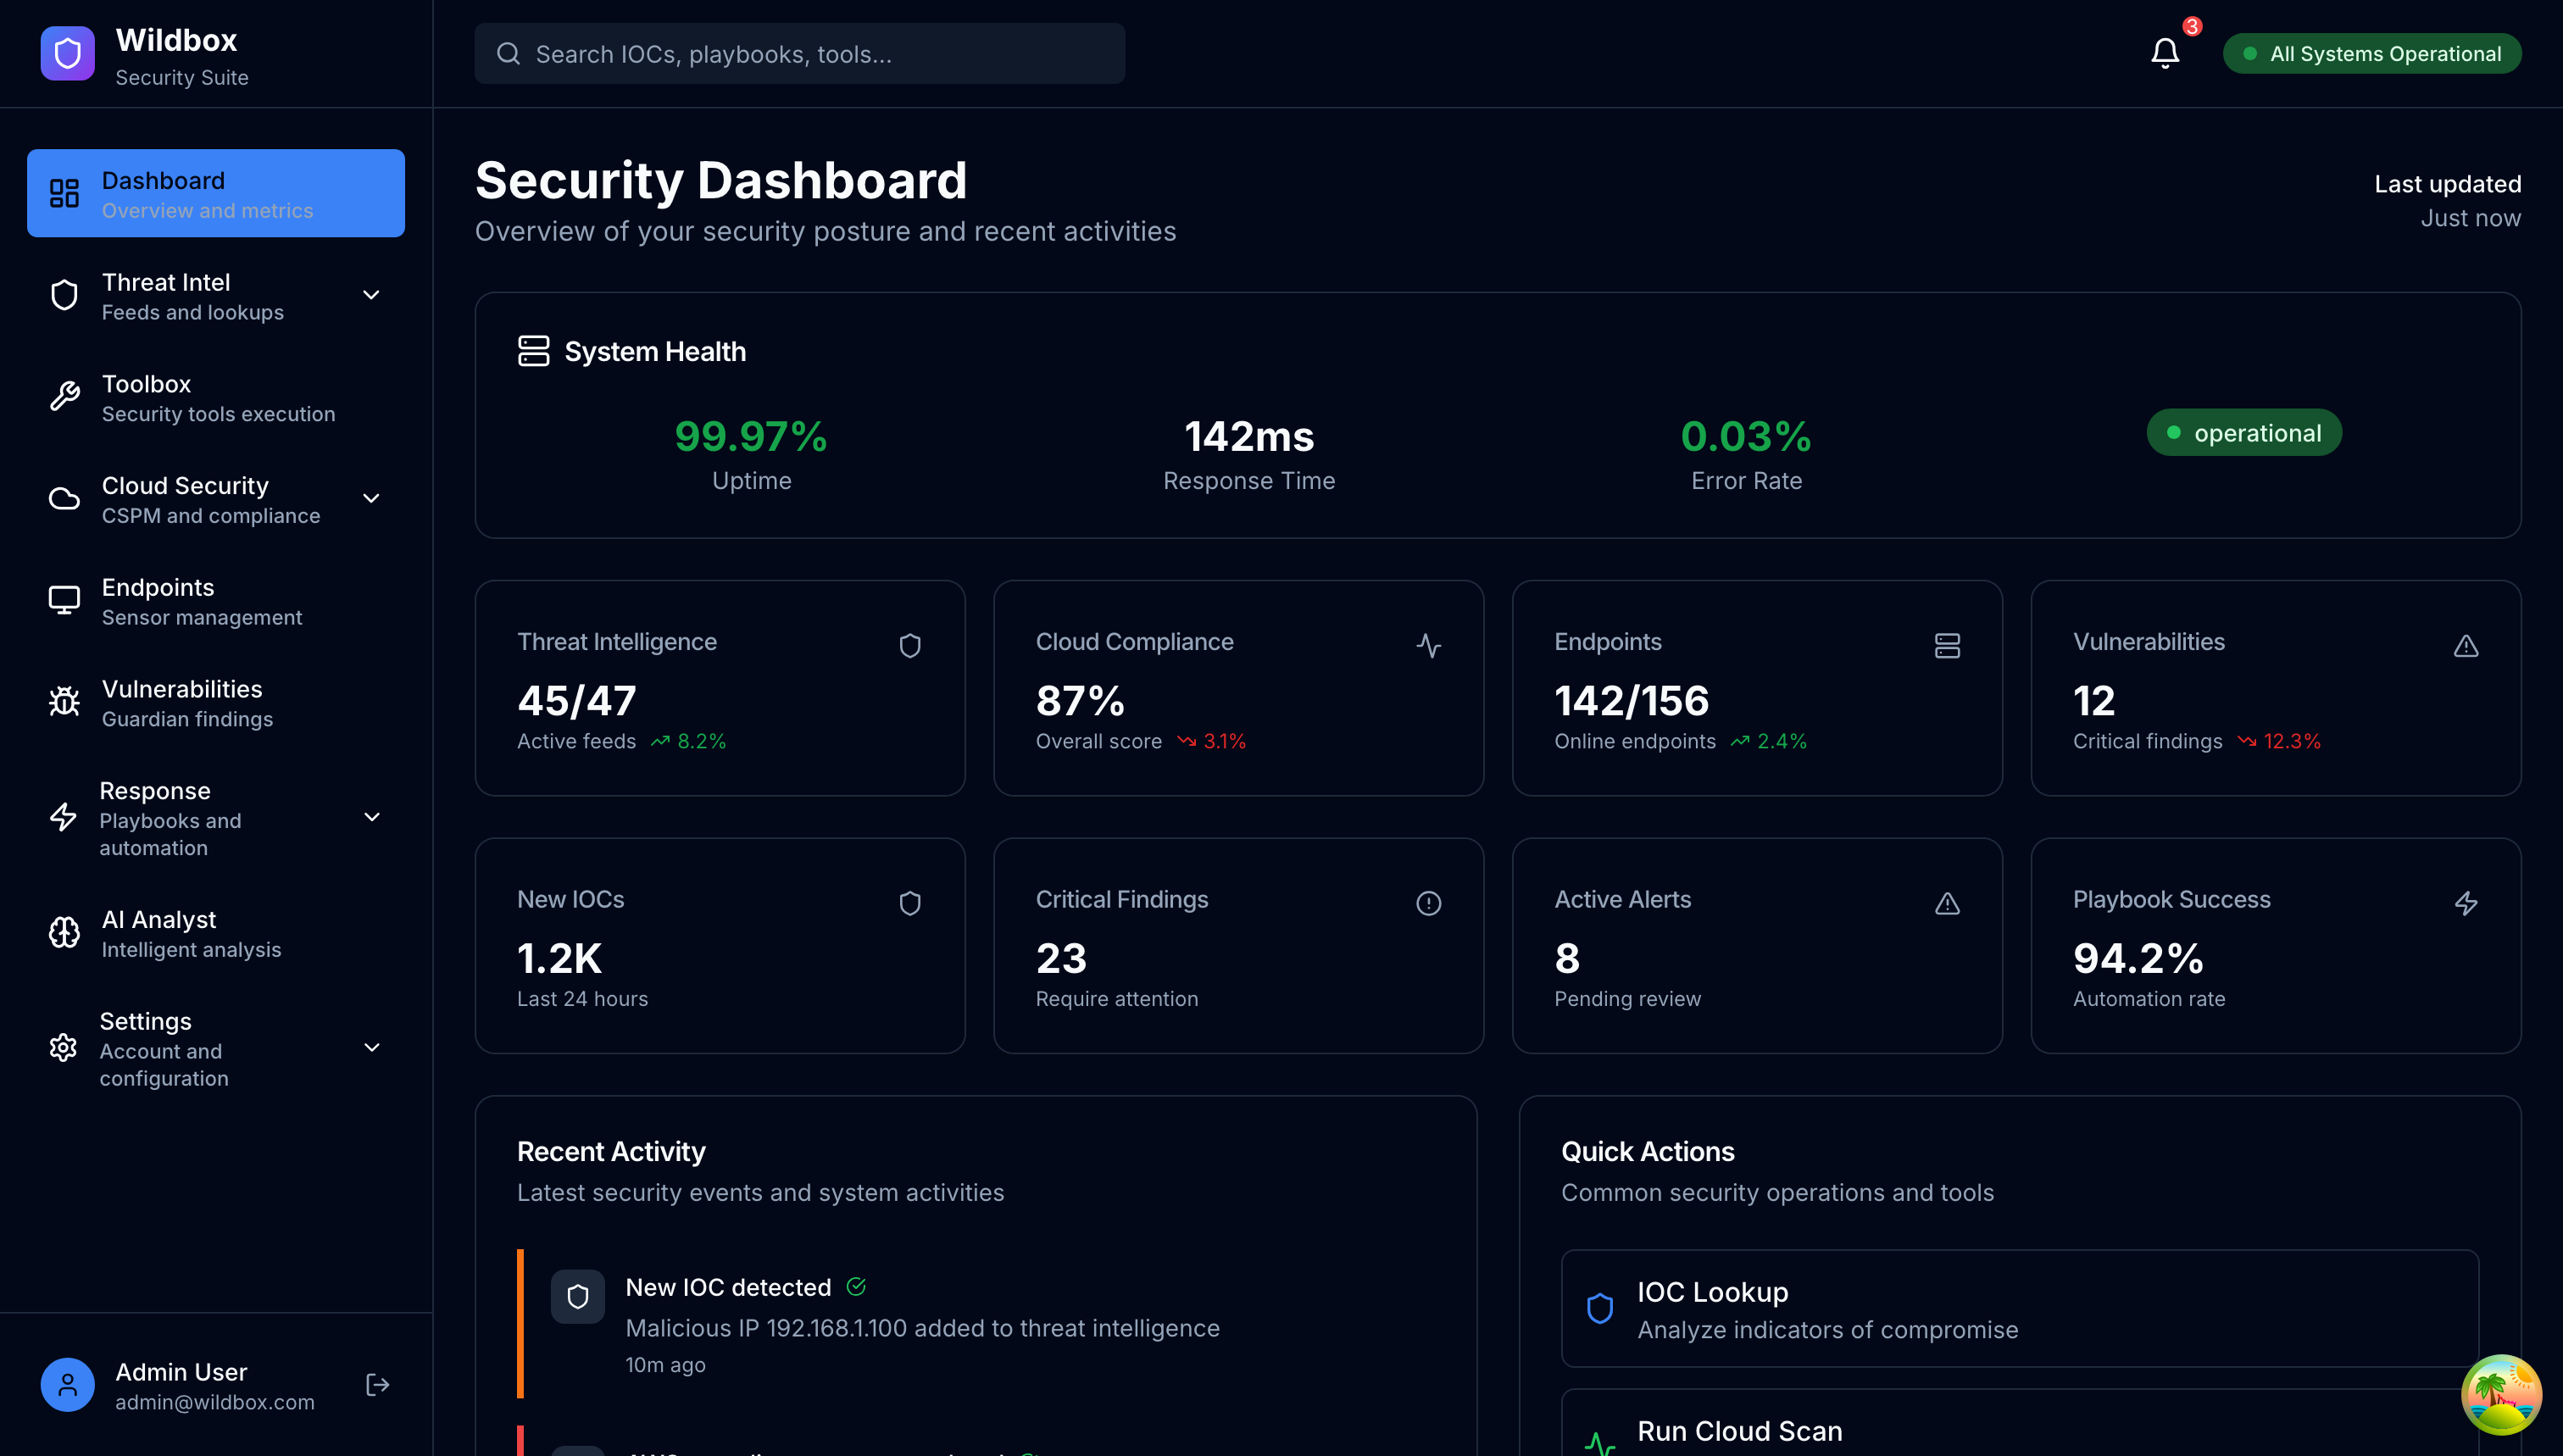
Task: Expand the Threat Intel section
Action: 371,295
